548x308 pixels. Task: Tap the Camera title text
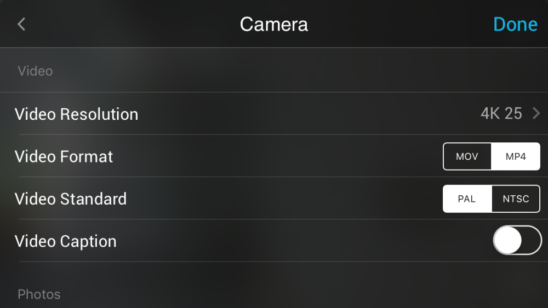273,25
